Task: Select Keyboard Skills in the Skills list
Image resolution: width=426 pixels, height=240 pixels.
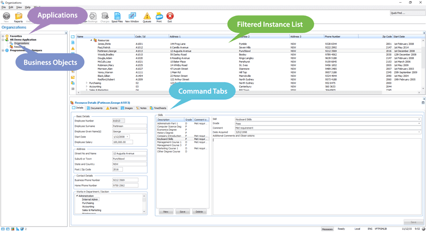Action: [x=182, y=139]
